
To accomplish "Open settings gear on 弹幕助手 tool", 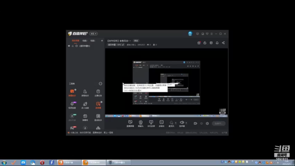I will point(76,90).
